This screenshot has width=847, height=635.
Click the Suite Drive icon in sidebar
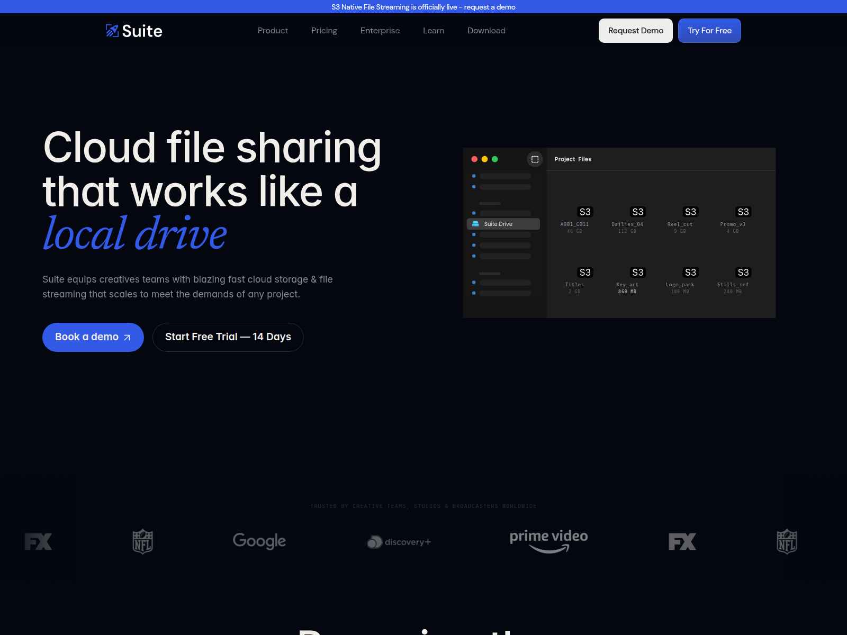pyautogui.click(x=475, y=224)
